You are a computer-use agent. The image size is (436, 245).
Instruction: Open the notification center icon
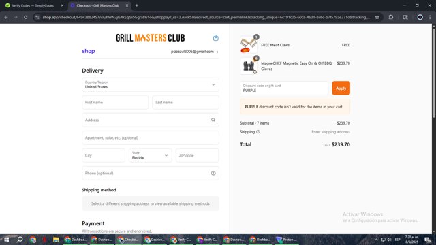click(428, 240)
